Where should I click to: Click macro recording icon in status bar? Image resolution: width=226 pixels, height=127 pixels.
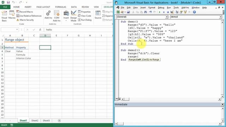click(x=12, y=125)
